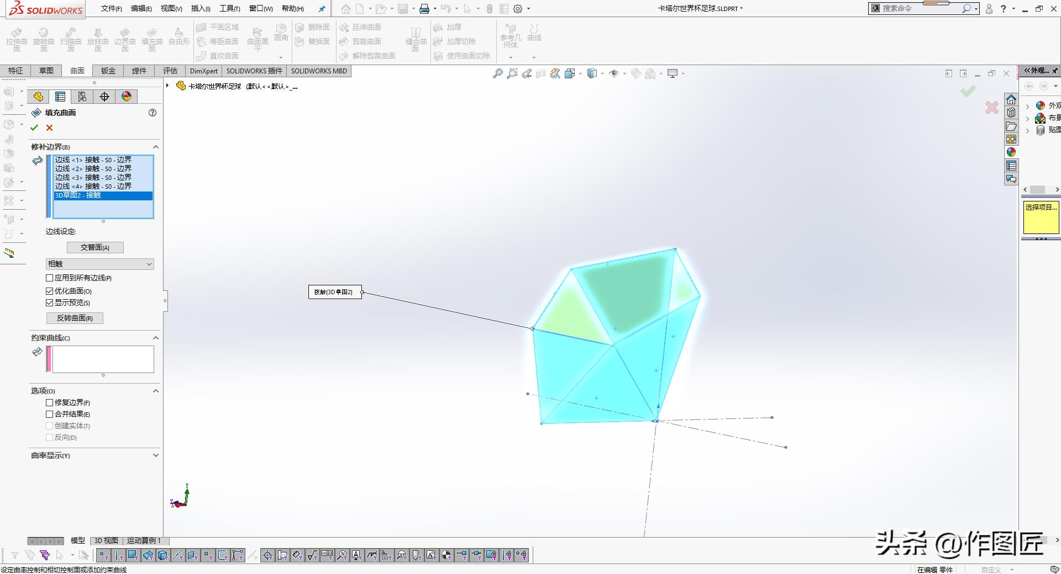Open the PropertyManager tab icon
This screenshot has height=574, width=1061.
(x=60, y=97)
